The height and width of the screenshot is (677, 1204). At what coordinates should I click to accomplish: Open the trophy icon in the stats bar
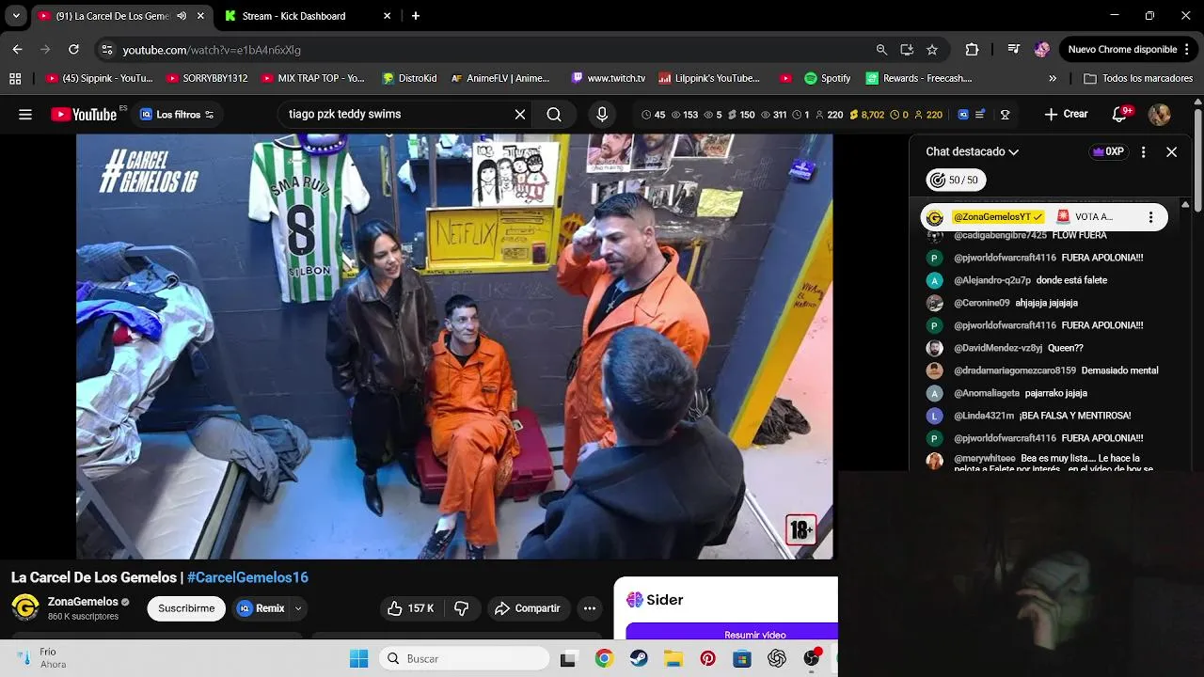(x=1005, y=115)
